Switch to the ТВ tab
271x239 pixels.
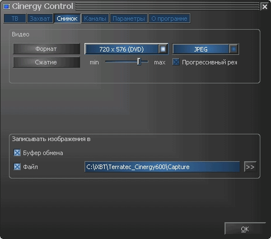coord(15,18)
